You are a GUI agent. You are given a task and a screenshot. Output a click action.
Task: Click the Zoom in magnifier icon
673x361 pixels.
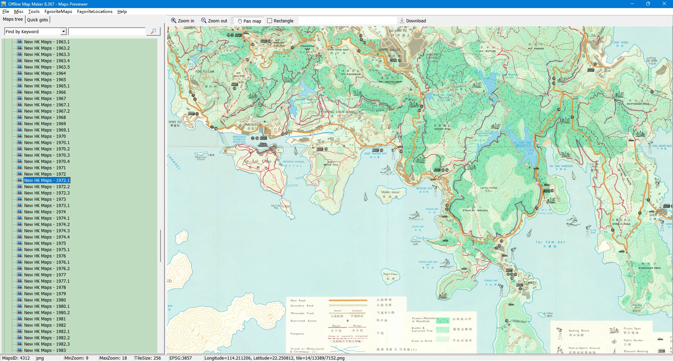pyautogui.click(x=174, y=21)
